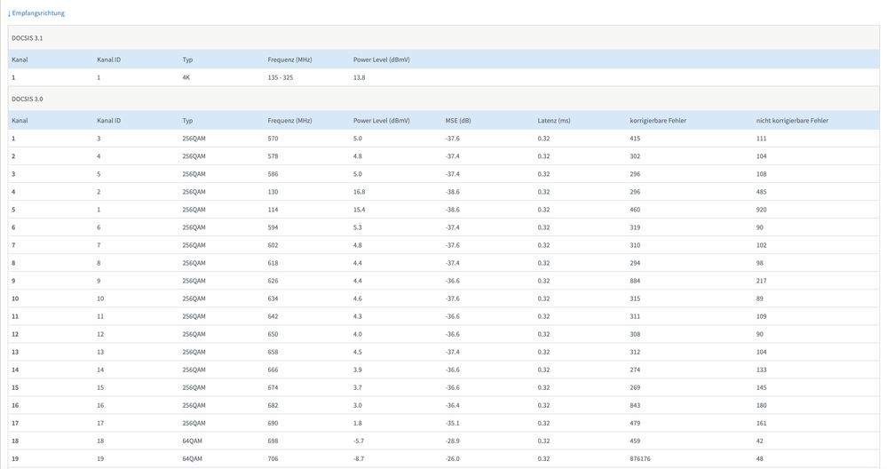Select the DOCSIS 3.0 section heading
The height and width of the screenshot is (469, 887).
28,99
